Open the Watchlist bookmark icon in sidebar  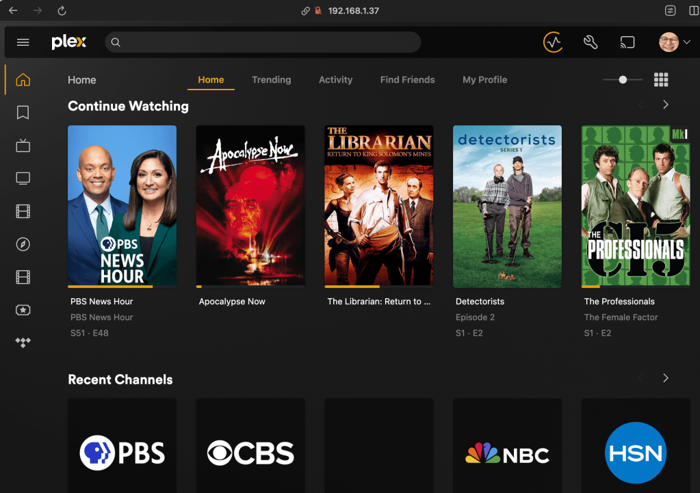click(23, 112)
